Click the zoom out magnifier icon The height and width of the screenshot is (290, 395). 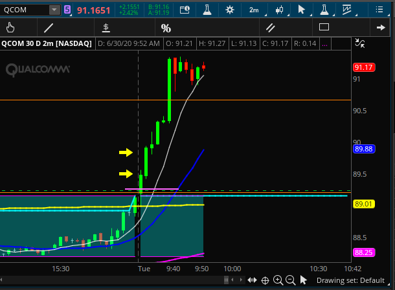(291, 280)
